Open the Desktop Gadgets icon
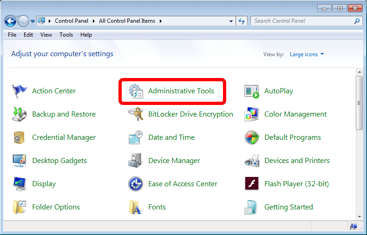 [x=19, y=161]
